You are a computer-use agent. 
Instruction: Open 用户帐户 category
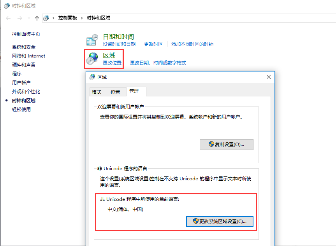coord(21,82)
